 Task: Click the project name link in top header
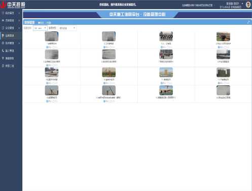(197, 5)
